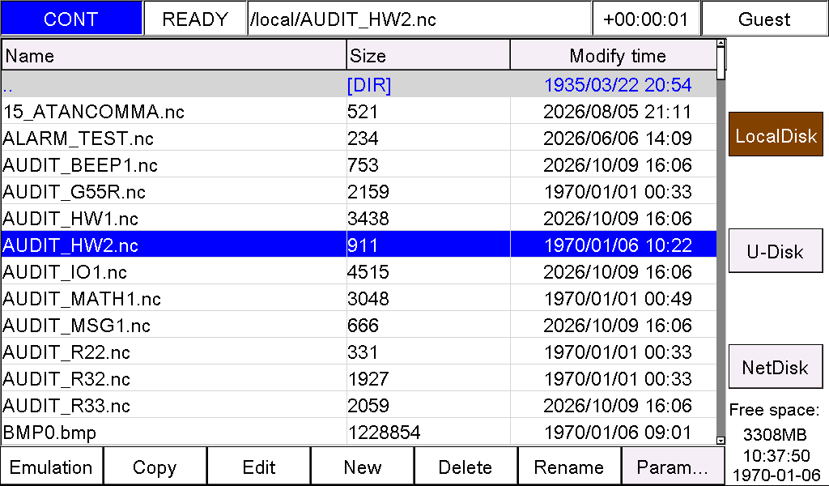Click size value 2159
This screenshot has width=829, height=486.
pos(368,191)
